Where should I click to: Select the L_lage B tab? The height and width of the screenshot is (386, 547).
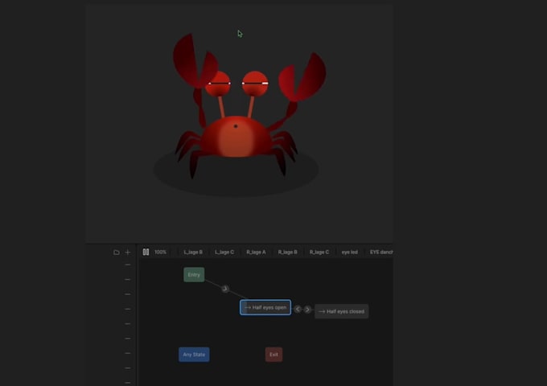[193, 252]
